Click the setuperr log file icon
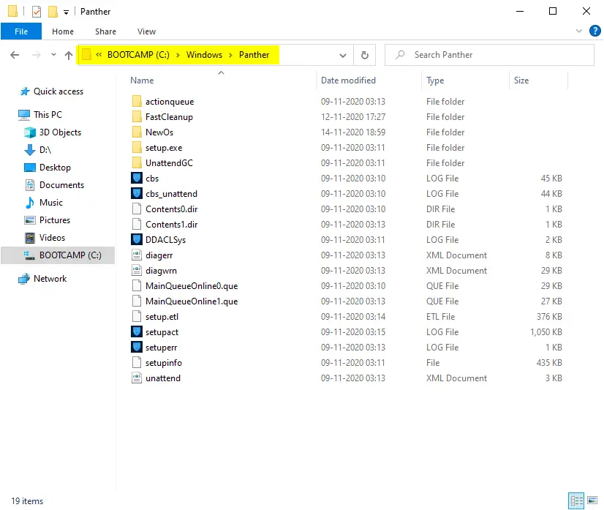The height and width of the screenshot is (510, 604). point(137,348)
